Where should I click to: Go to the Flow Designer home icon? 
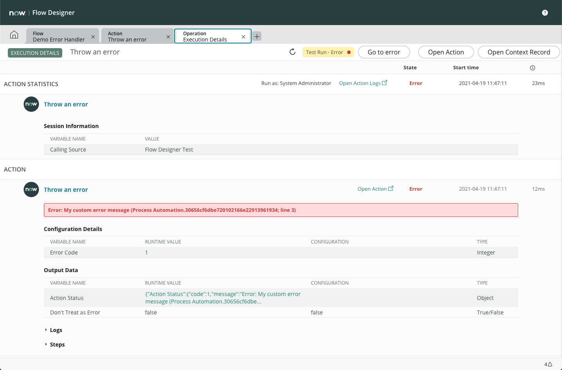pos(14,35)
